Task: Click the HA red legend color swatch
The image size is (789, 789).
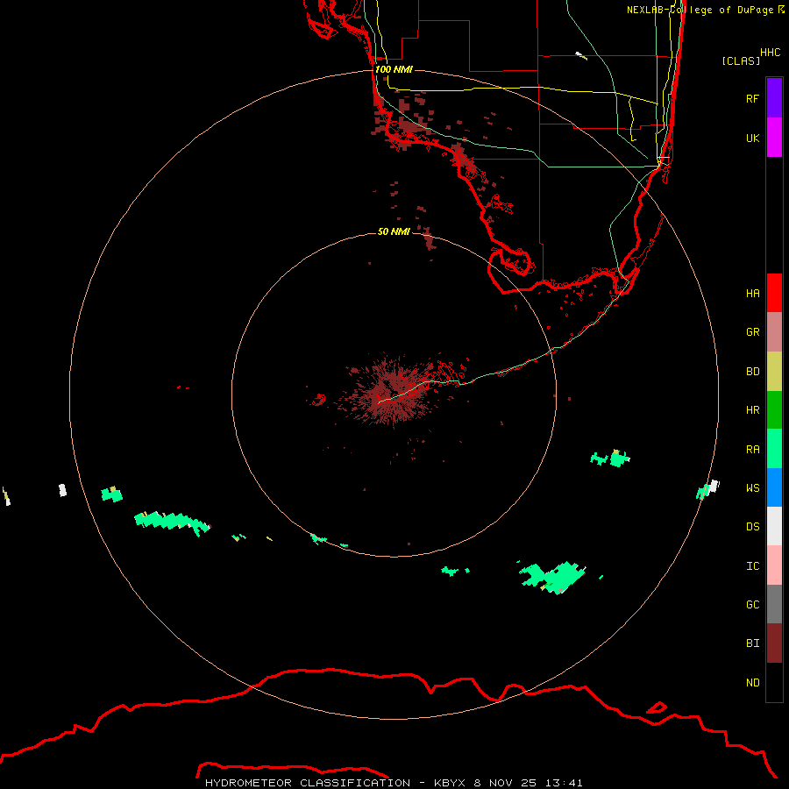Action: click(x=774, y=293)
